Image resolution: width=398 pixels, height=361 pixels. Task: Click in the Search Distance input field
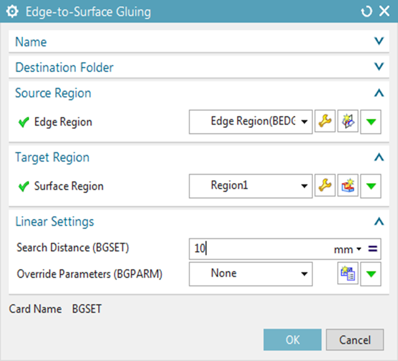point(261,249)
